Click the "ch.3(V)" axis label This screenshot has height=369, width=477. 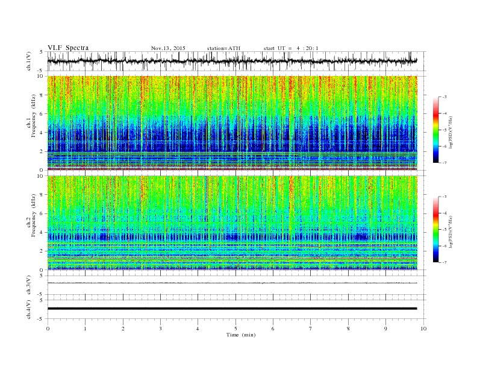(x=29, y=285)
